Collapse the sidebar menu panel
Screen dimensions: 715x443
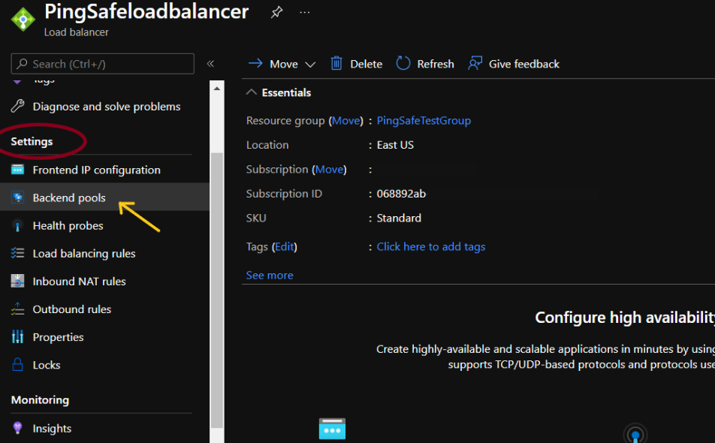[x=211, y=64]
